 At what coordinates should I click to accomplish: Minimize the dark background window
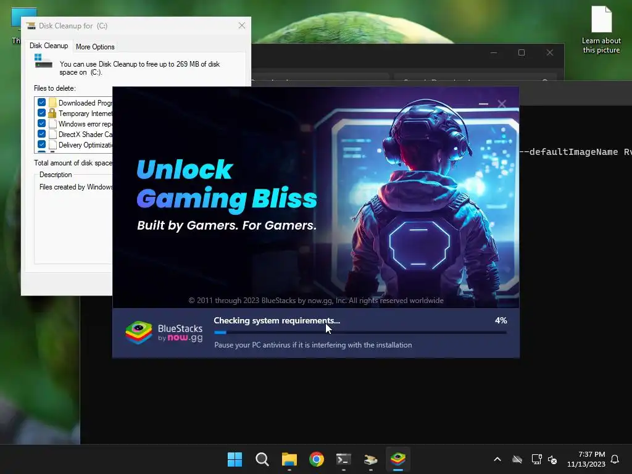[494, 53]
